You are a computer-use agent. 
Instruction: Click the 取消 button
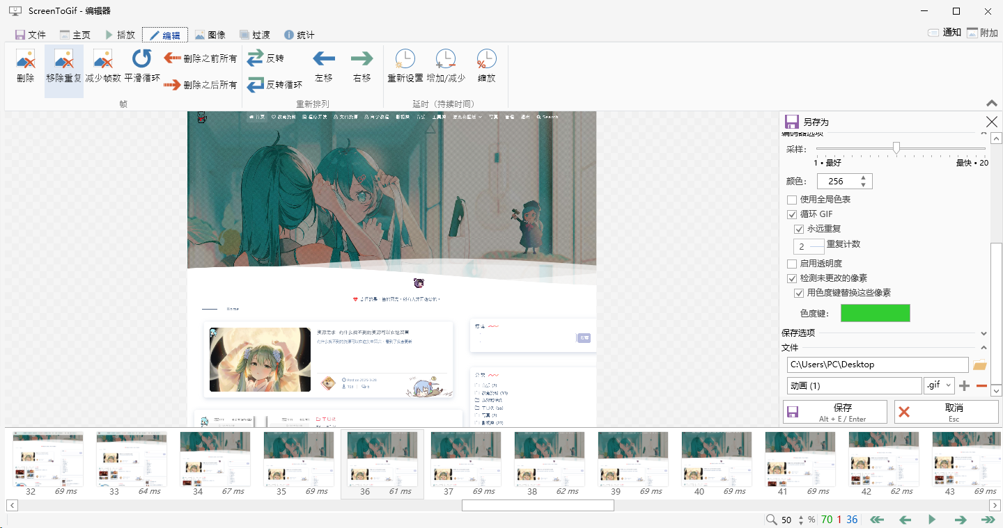tap(947, 412)
